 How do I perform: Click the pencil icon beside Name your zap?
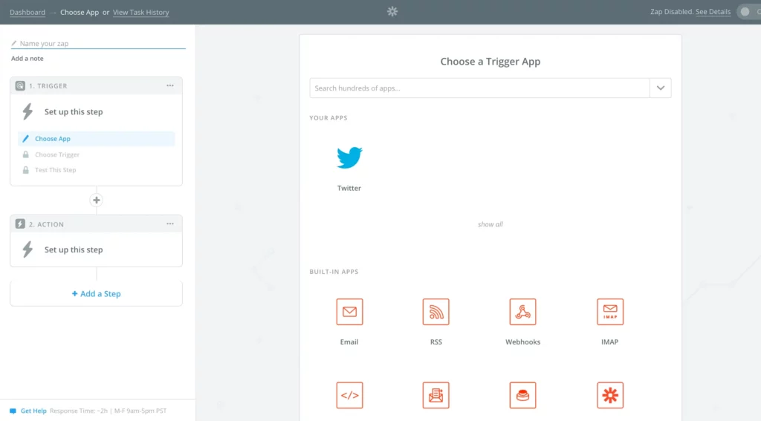tap(14, 43)
